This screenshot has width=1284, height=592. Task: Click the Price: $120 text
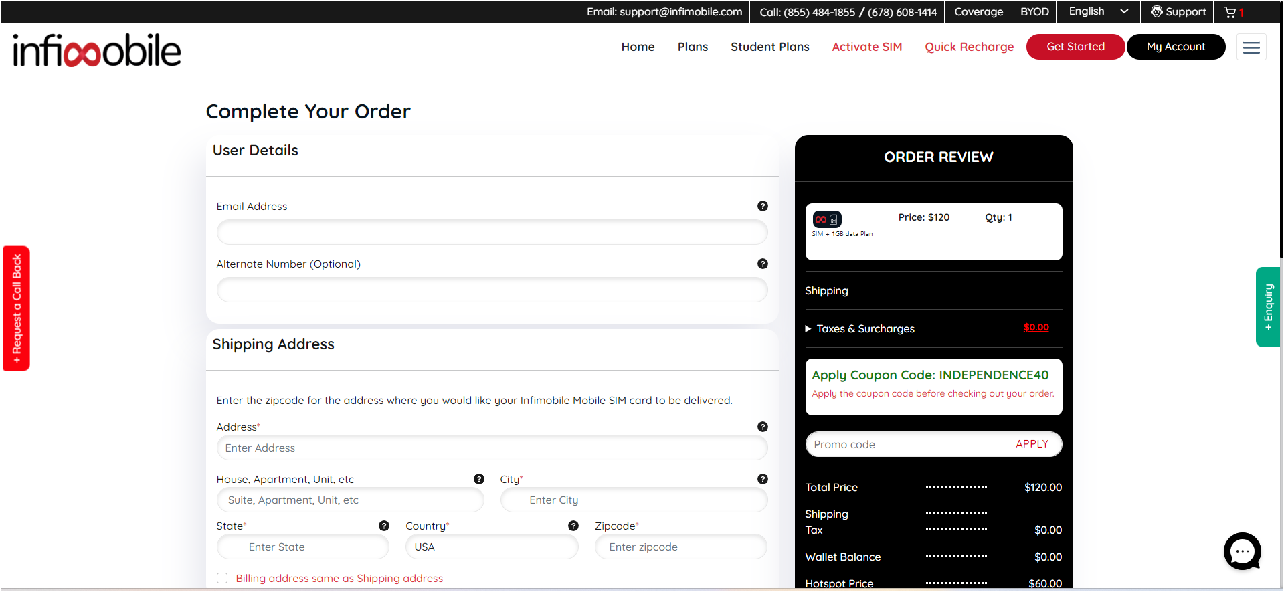click(923, 217)
